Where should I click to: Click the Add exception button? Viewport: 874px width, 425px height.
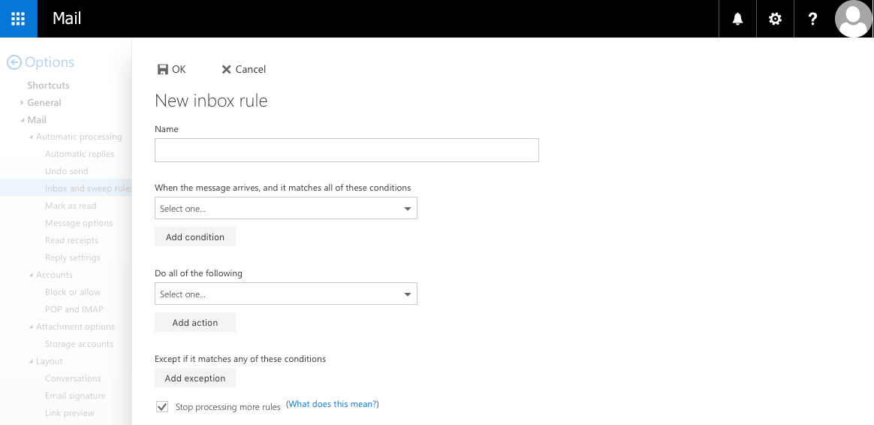(x=195, y=378)
